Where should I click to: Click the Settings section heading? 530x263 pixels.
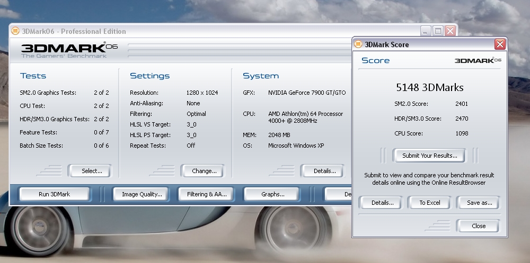click(x=149, y=76)
